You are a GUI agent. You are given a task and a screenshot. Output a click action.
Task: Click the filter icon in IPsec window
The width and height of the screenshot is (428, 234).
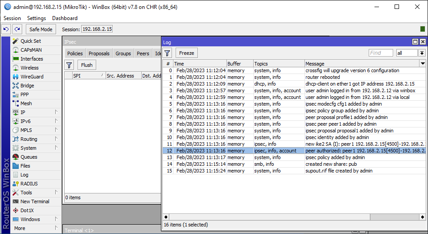[x=70, y=65]
